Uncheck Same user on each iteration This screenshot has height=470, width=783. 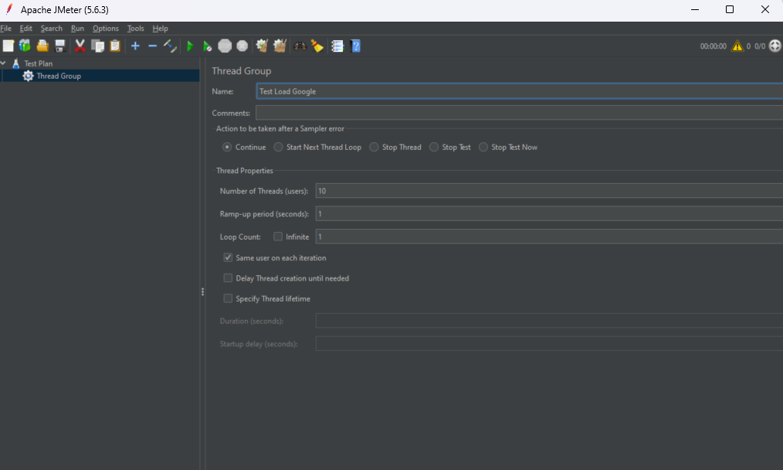(x=228, y=258)
